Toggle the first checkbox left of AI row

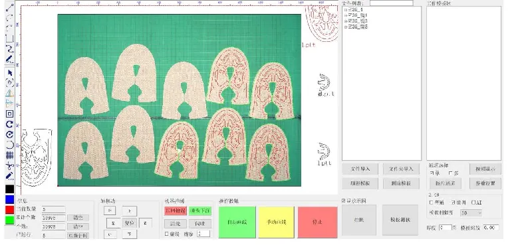432,203
